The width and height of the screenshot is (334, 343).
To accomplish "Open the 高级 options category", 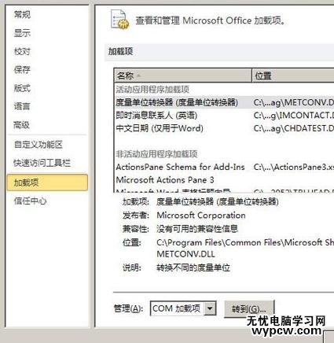I will click(22, 125).
